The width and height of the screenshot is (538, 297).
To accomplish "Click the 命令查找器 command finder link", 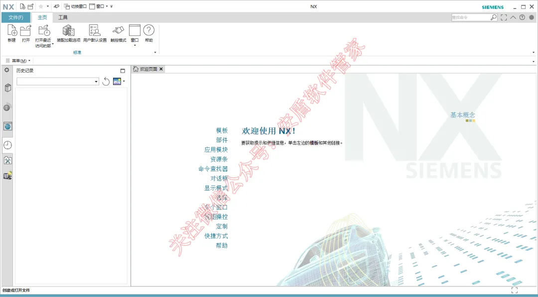I will point(213,169).
